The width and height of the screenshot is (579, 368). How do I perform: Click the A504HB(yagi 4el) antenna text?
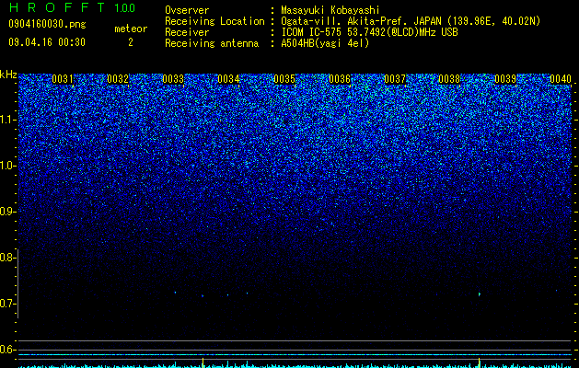(x=325, y=43)
